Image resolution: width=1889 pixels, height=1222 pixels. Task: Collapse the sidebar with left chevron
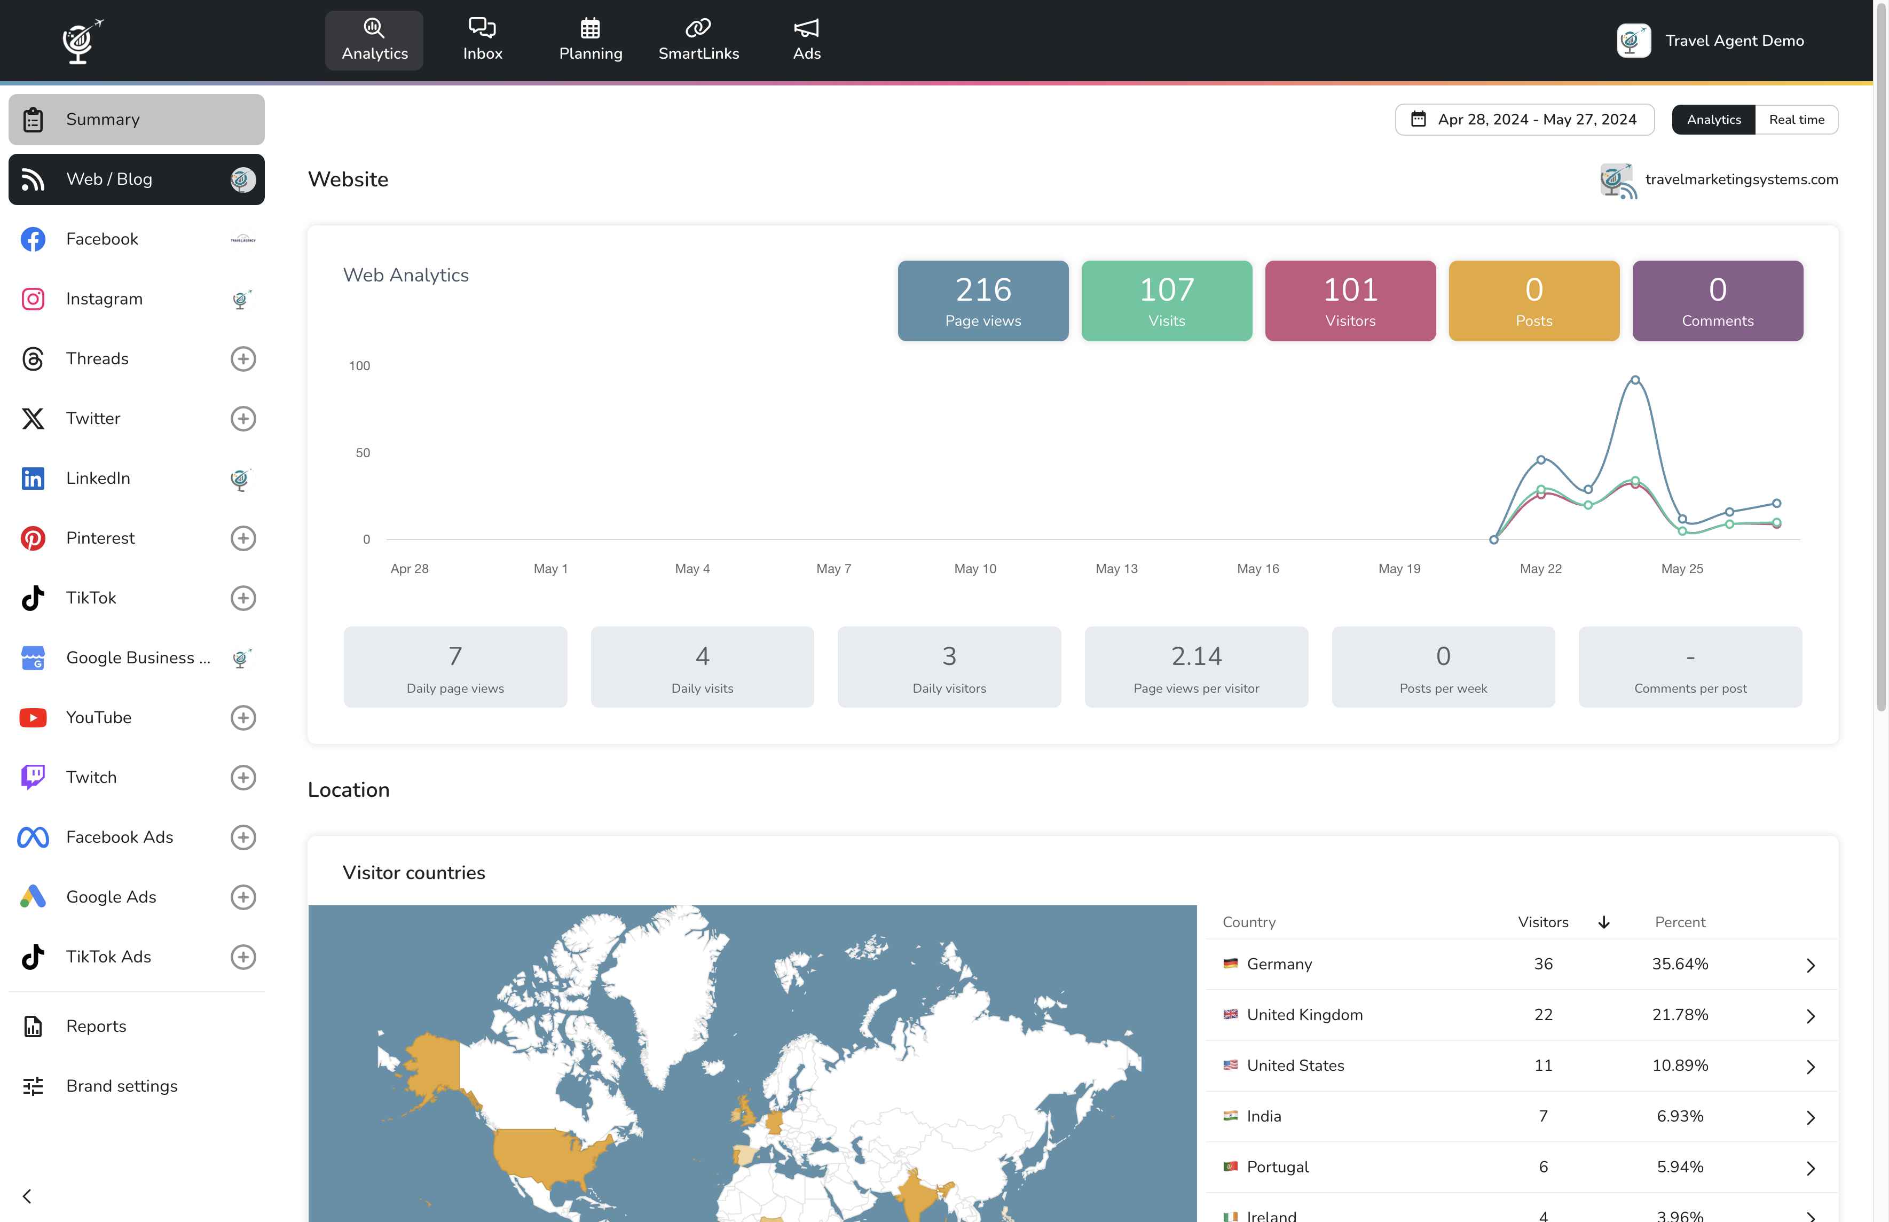27,1196
